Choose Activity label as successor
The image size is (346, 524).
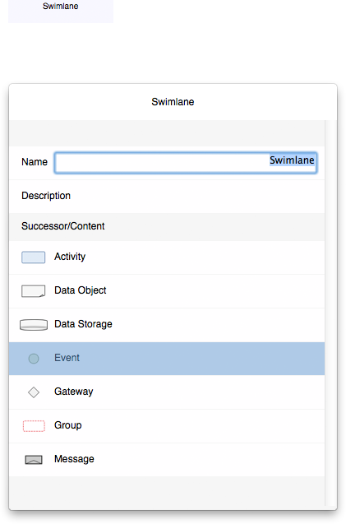pos(70,257)
